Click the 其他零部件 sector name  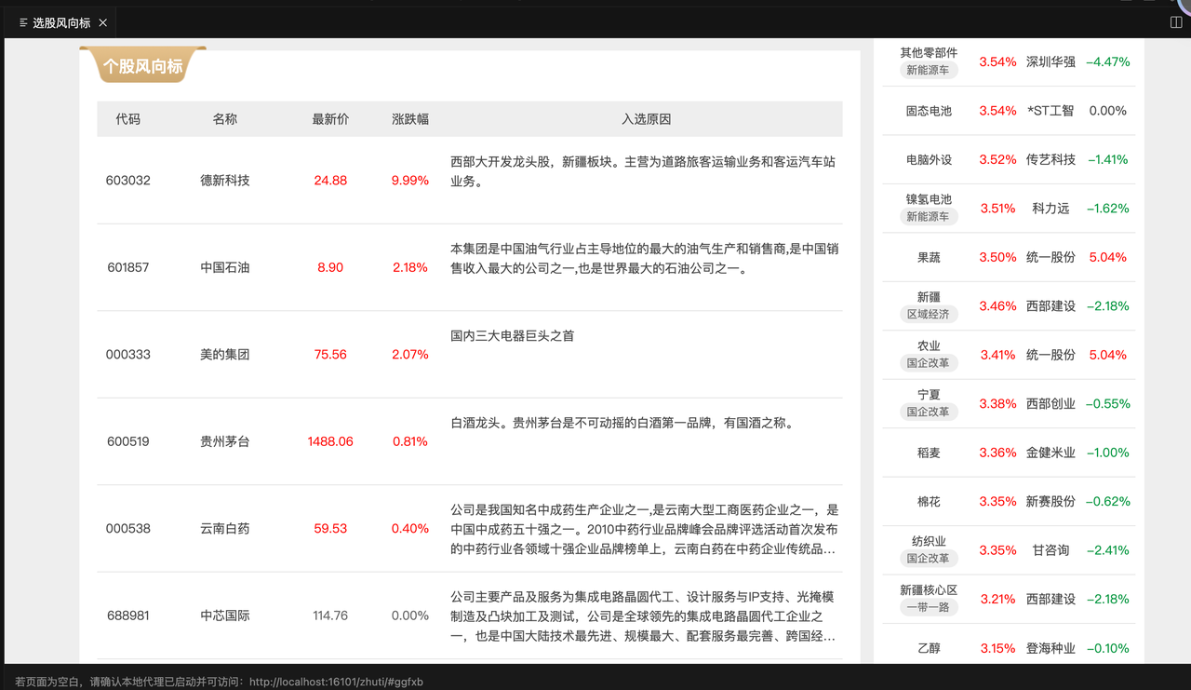(929, 53)
